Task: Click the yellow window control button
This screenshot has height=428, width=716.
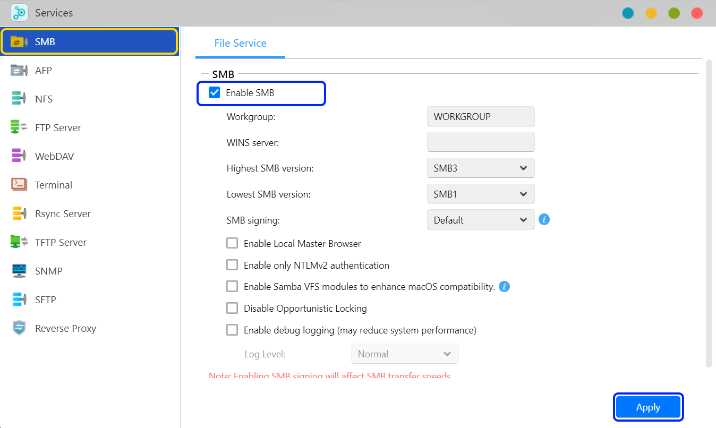Action: coord(651,13)
